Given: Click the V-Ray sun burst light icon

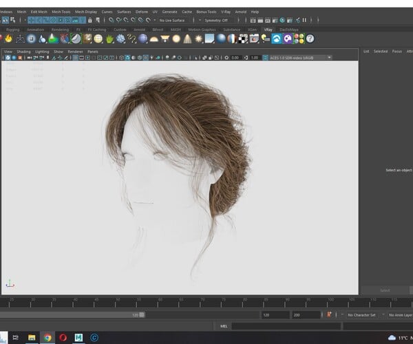Looking at the screenshot, I should [199, 39].
